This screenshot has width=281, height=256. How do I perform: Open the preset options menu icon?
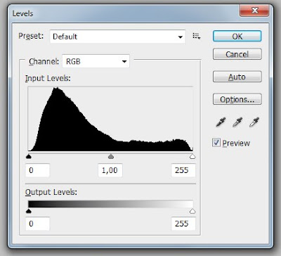click(197, 36)
